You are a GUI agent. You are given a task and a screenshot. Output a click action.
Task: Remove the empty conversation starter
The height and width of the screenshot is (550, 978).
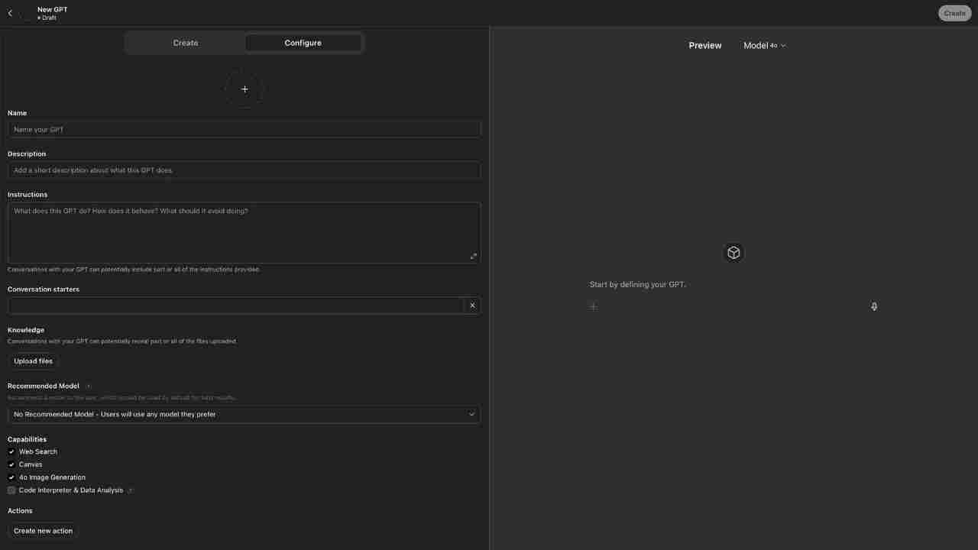[x=472, y=306]
